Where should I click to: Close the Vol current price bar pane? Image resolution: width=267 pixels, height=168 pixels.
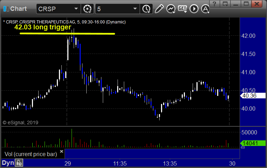(x=61, y=151)
